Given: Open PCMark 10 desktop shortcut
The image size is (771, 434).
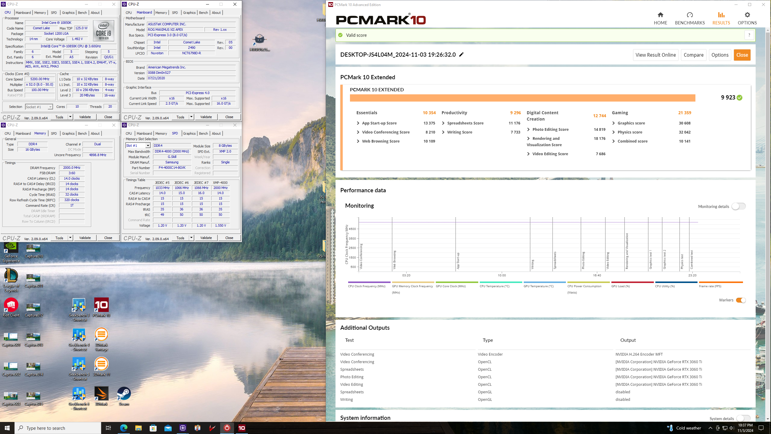Looking at the screenshot, I should pos(101,307).
